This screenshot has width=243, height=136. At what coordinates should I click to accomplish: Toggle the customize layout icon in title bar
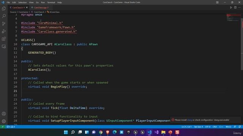[x=217, y=2]
